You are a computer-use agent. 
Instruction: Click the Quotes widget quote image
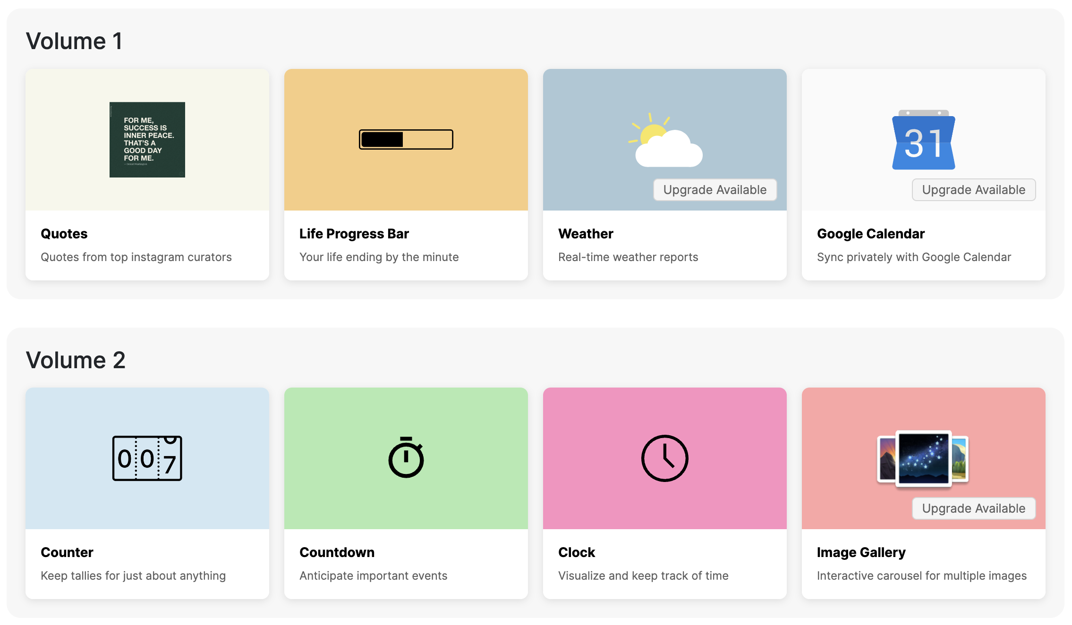(x=147, y=139)
